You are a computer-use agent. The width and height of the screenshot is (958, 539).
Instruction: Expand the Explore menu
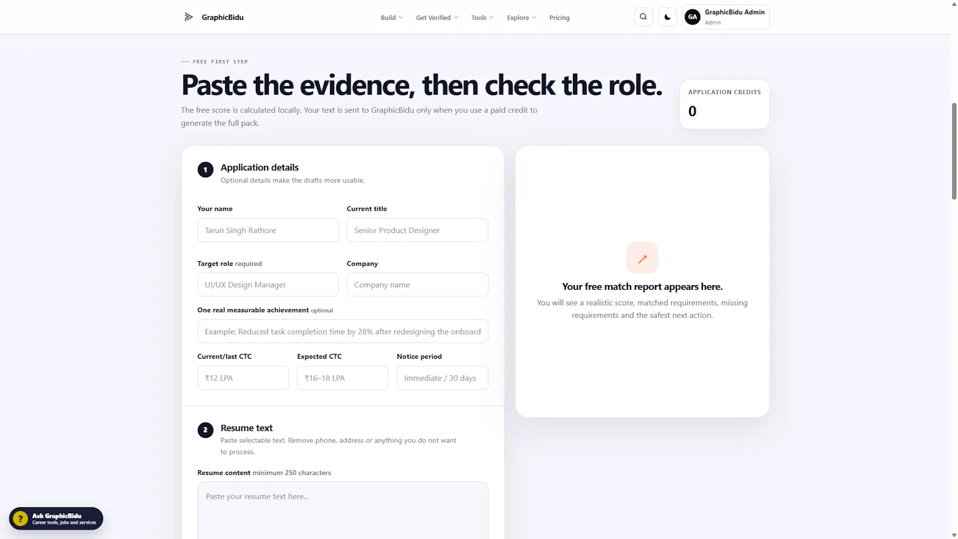[522, 17]
